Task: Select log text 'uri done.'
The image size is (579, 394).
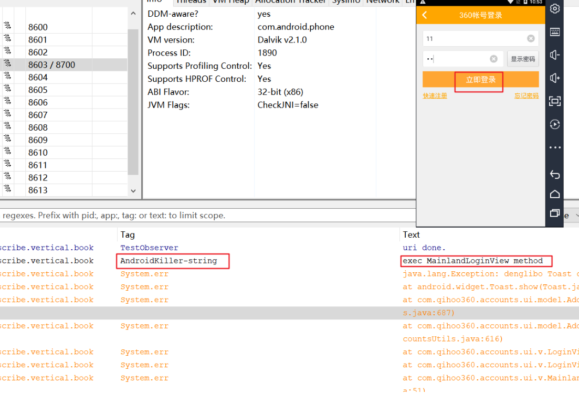Action: (x=424, y=248)
